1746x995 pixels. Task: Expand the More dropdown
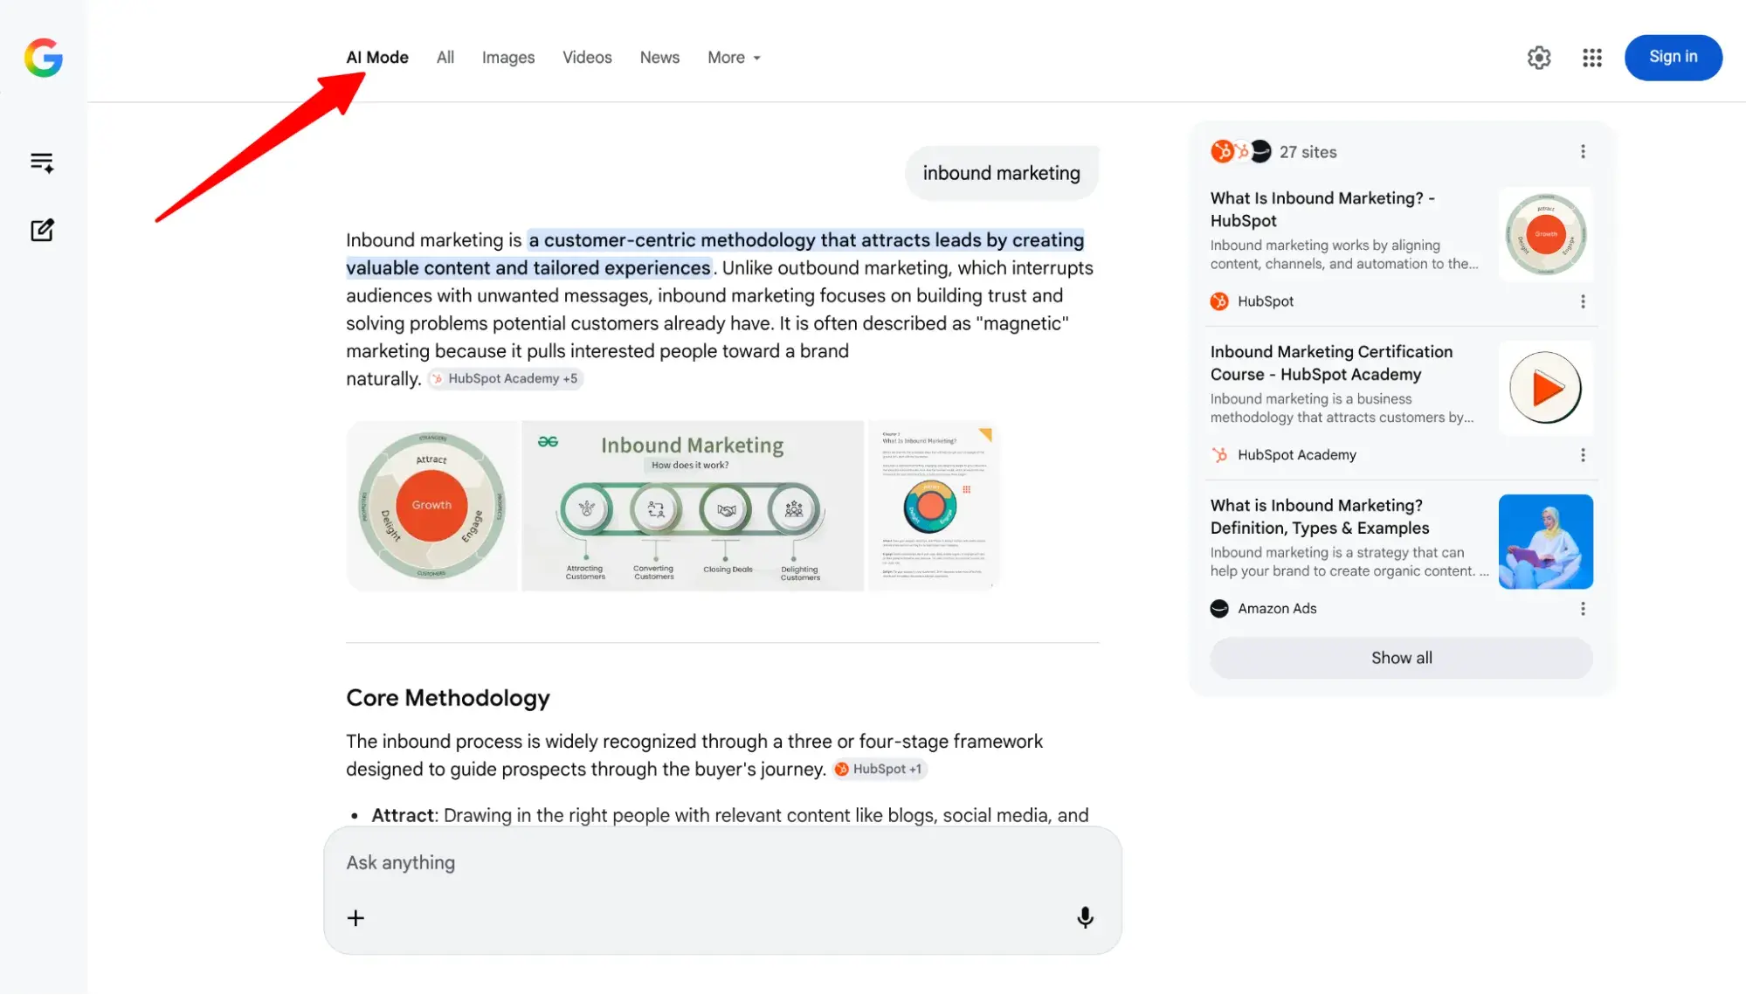click(734, 58)
